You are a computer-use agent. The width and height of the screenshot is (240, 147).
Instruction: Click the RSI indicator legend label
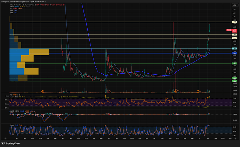[x=11, y=93]
